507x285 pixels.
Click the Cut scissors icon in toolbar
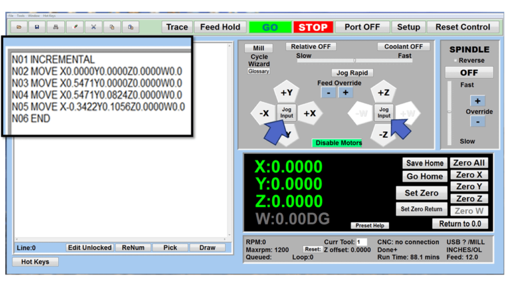pos(94,27)
